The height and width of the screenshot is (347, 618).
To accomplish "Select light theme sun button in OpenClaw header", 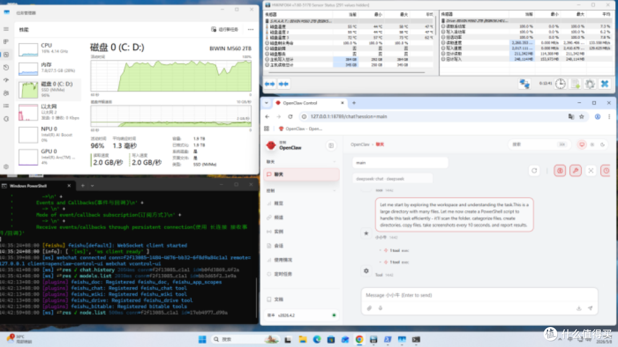I will (592, 144).
